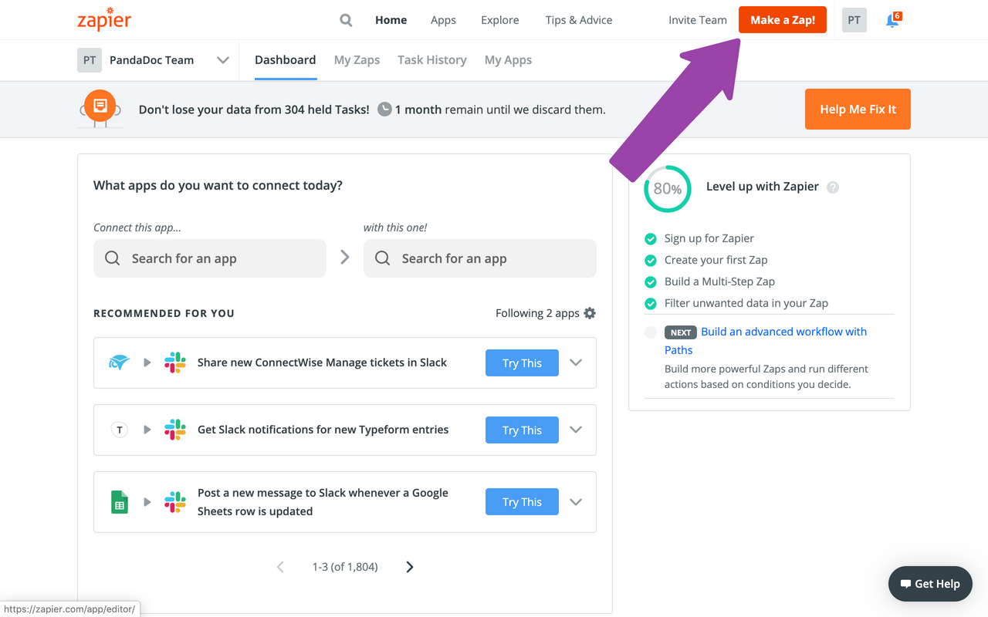
Task: Open Following apps settings gear
Action: [590, 313]
